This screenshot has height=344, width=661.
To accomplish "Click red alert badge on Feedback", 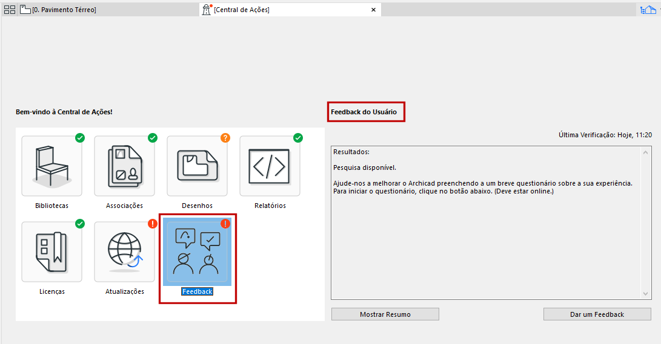I will [x=225, y=224].
